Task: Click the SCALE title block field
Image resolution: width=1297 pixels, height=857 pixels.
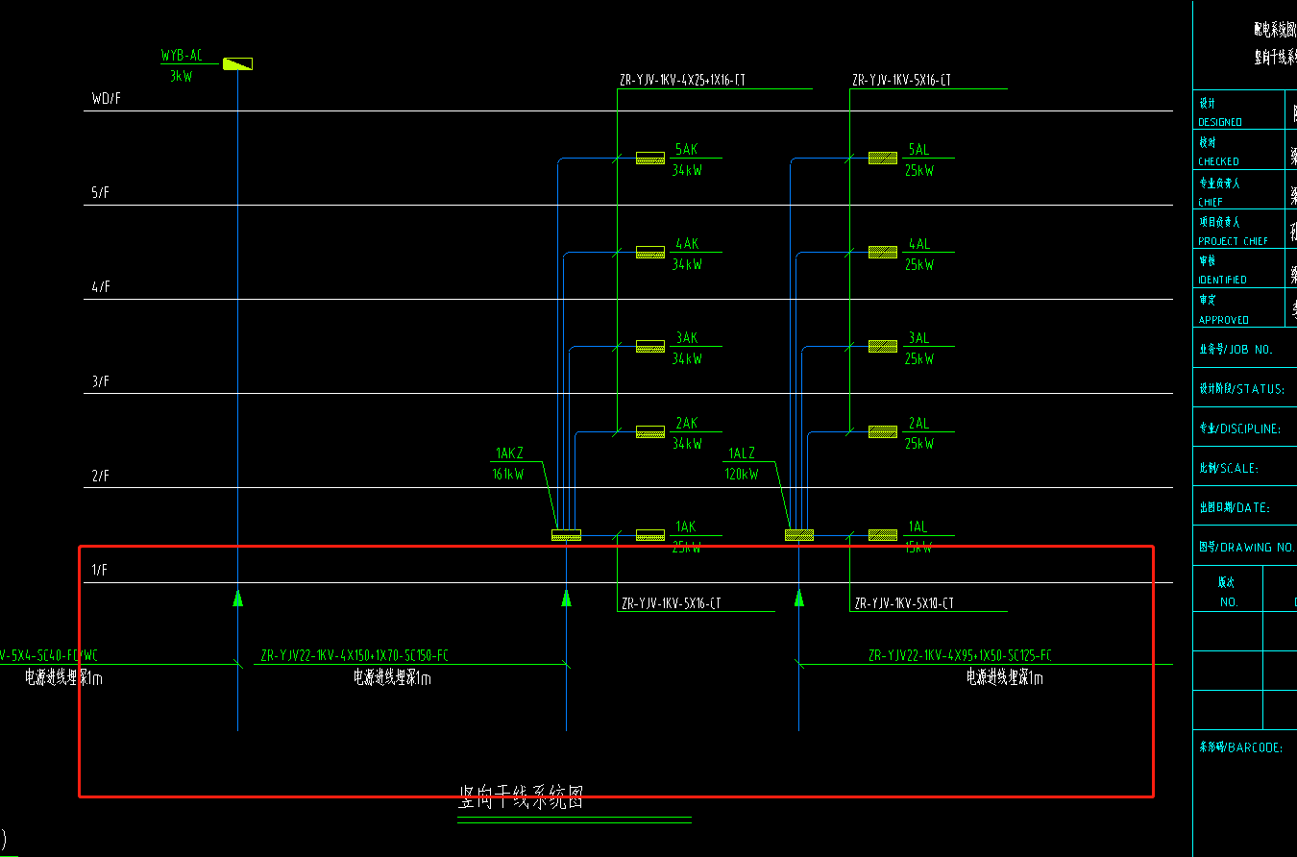Action: pos(1228,468)
